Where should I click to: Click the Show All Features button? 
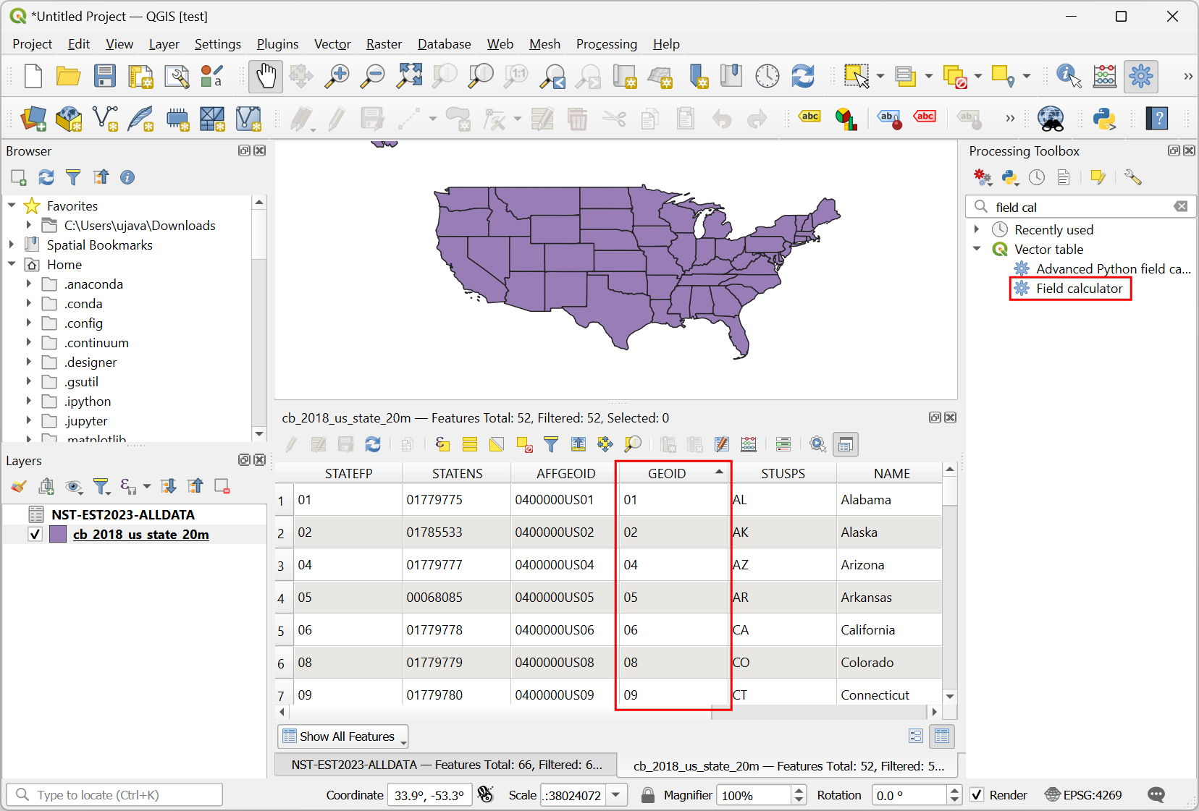point(342,736)
